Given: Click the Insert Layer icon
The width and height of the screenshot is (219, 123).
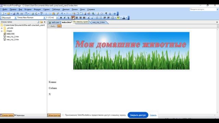Looking at the screenshot, I should [81, 14].
